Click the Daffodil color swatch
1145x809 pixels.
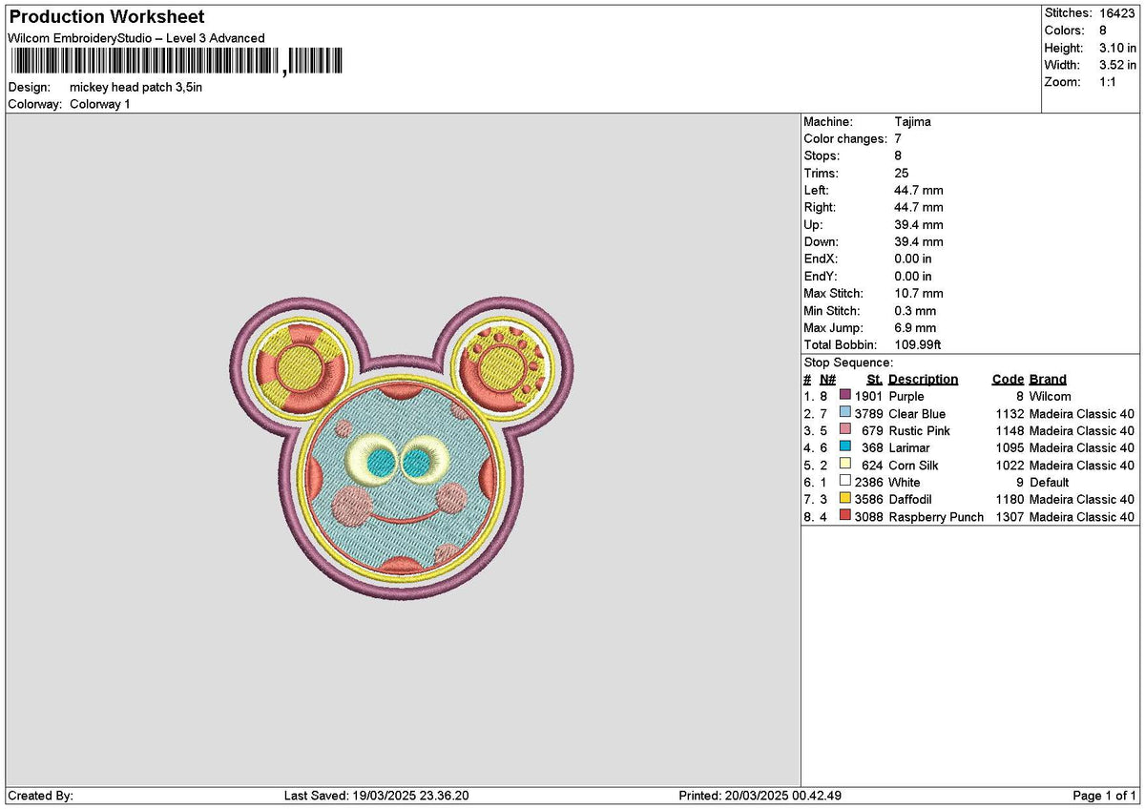(844, 499)
